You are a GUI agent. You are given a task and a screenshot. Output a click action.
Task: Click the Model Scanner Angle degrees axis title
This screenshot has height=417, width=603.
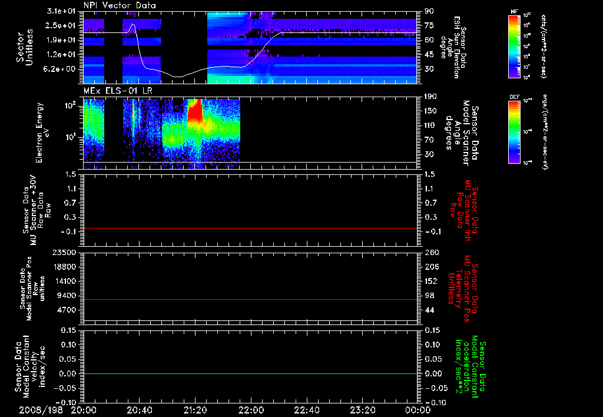(x=462, y=133)
